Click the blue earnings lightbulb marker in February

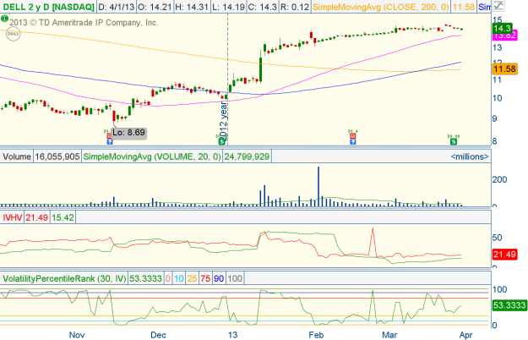tap(352, 142)
